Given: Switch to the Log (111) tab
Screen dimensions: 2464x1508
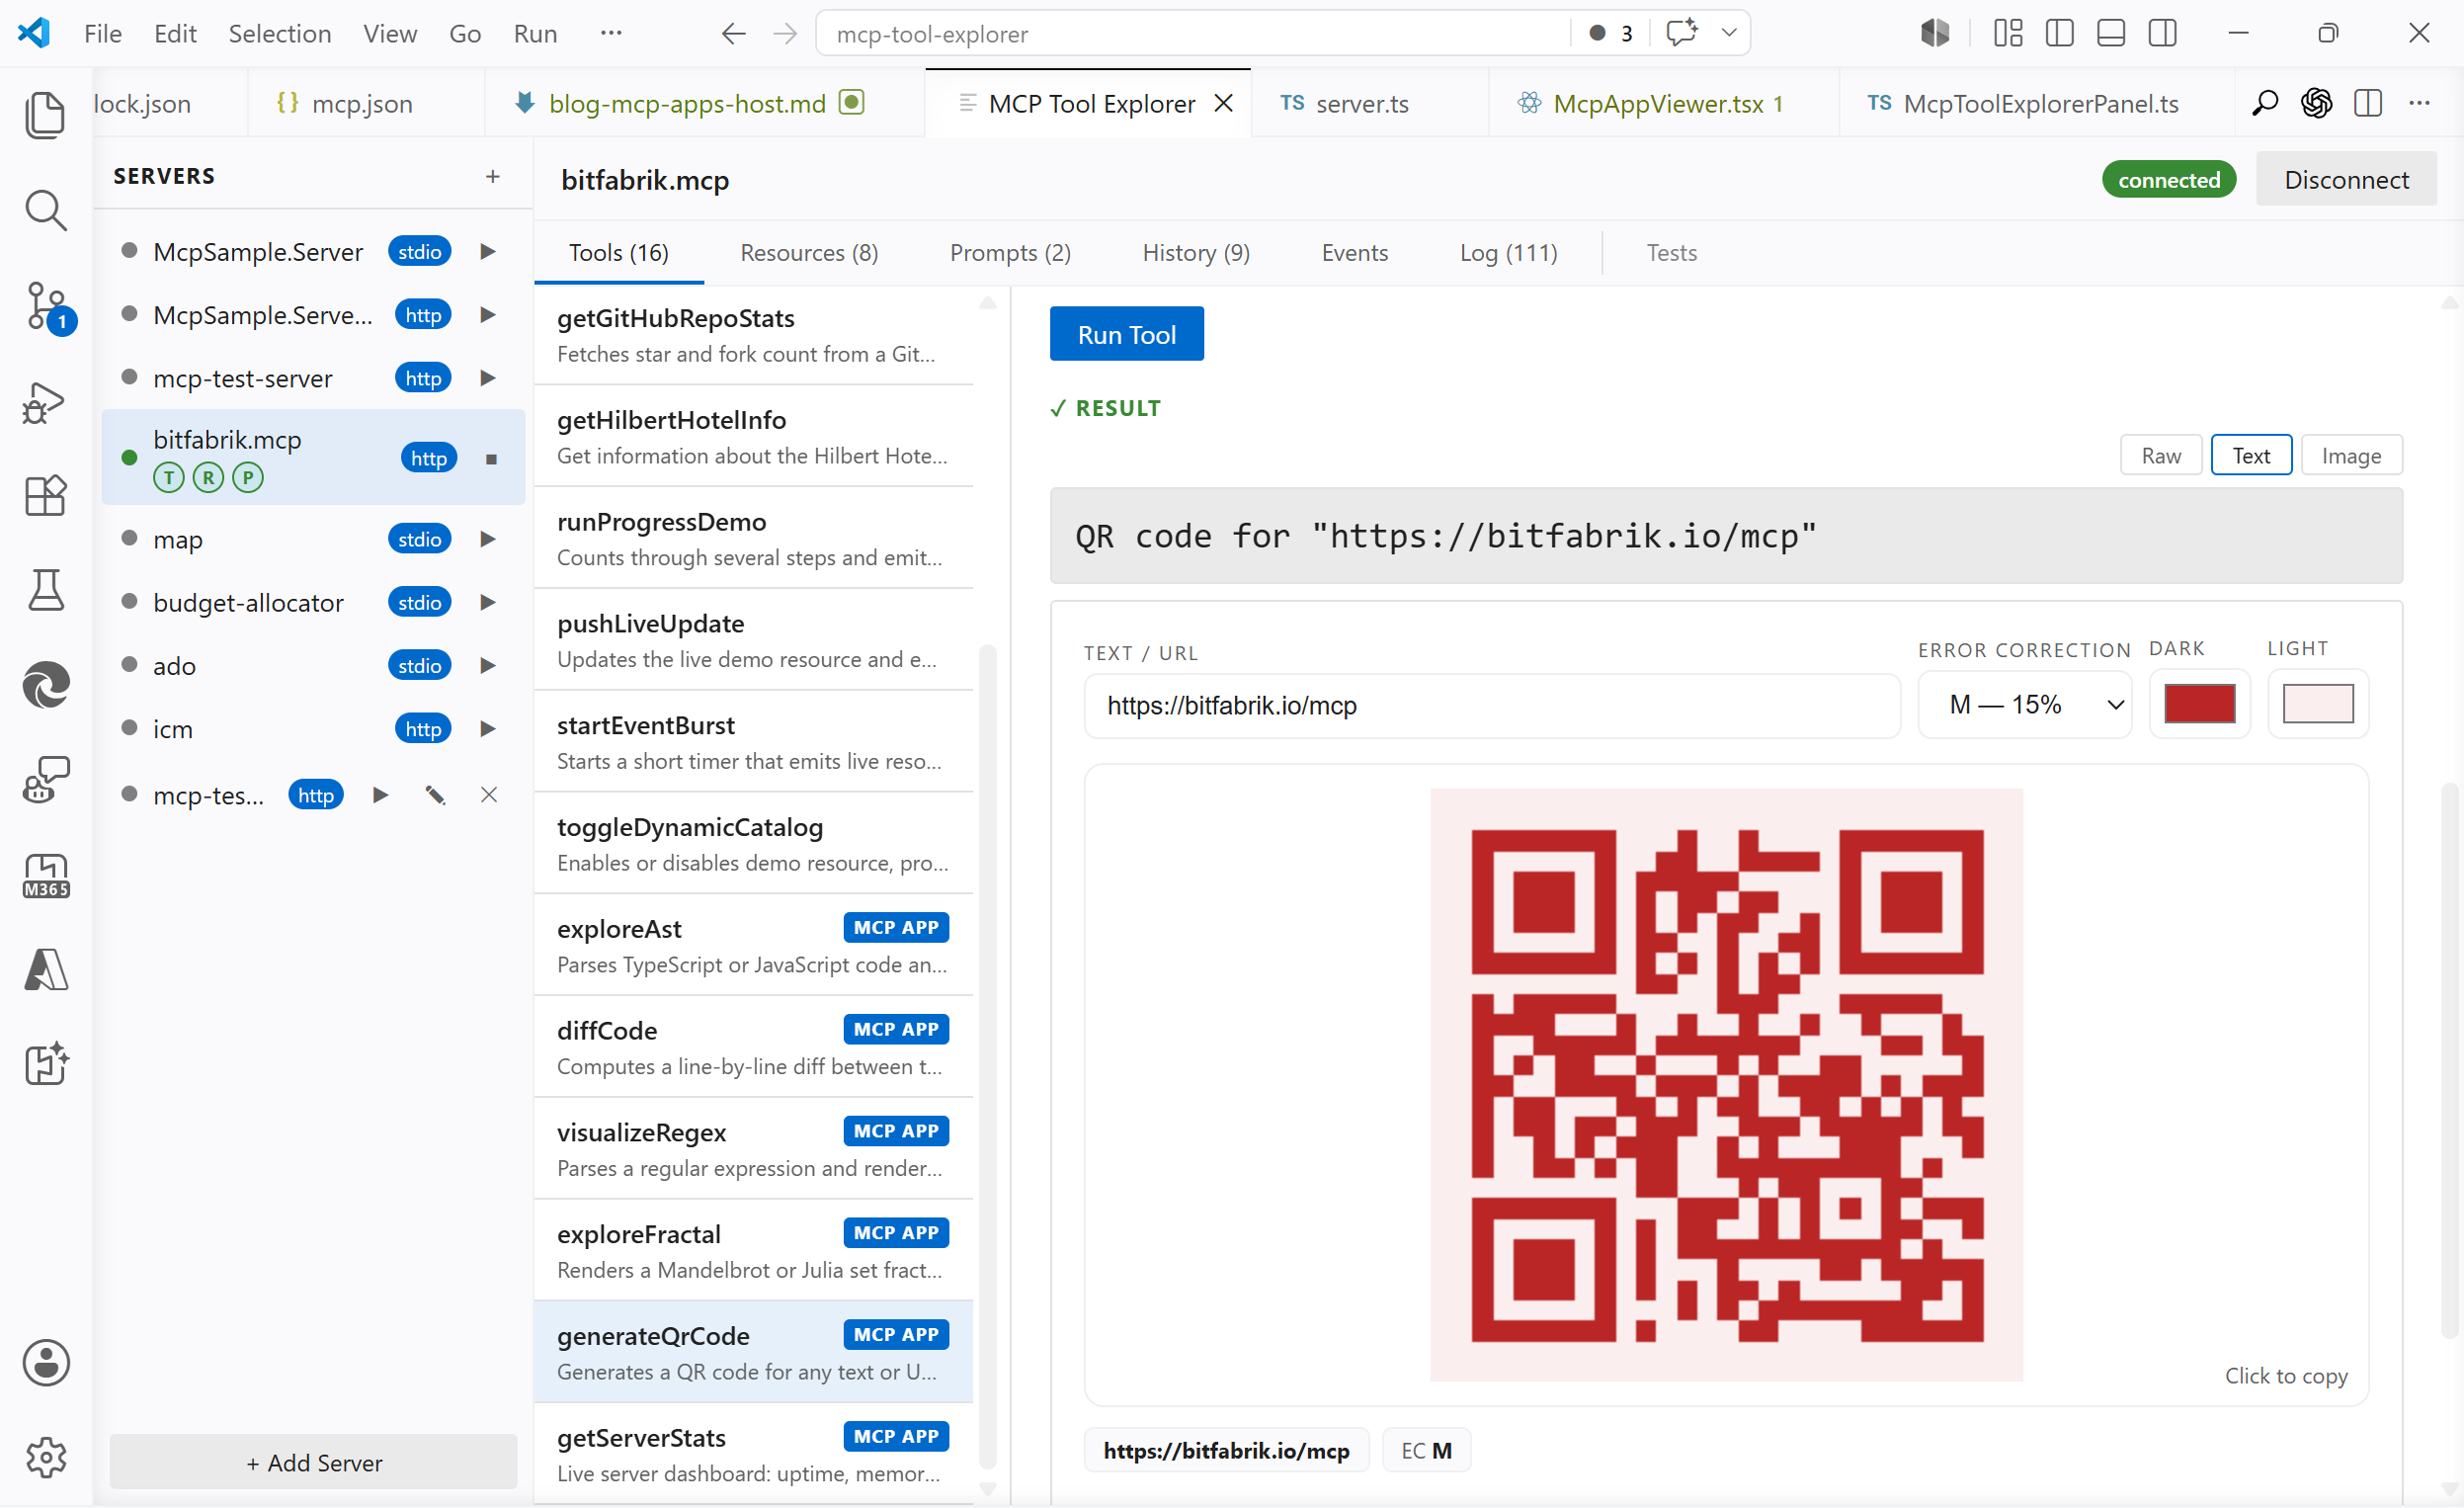Looking at the screenshot, I should point(1508,252).
